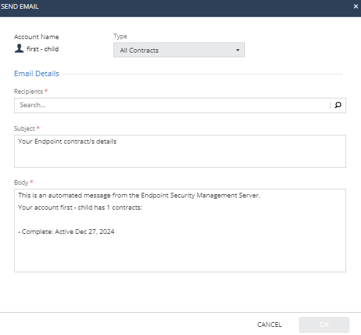Click the Type label above dropdown
361x335 pixels.
click(x=120, y=36)
